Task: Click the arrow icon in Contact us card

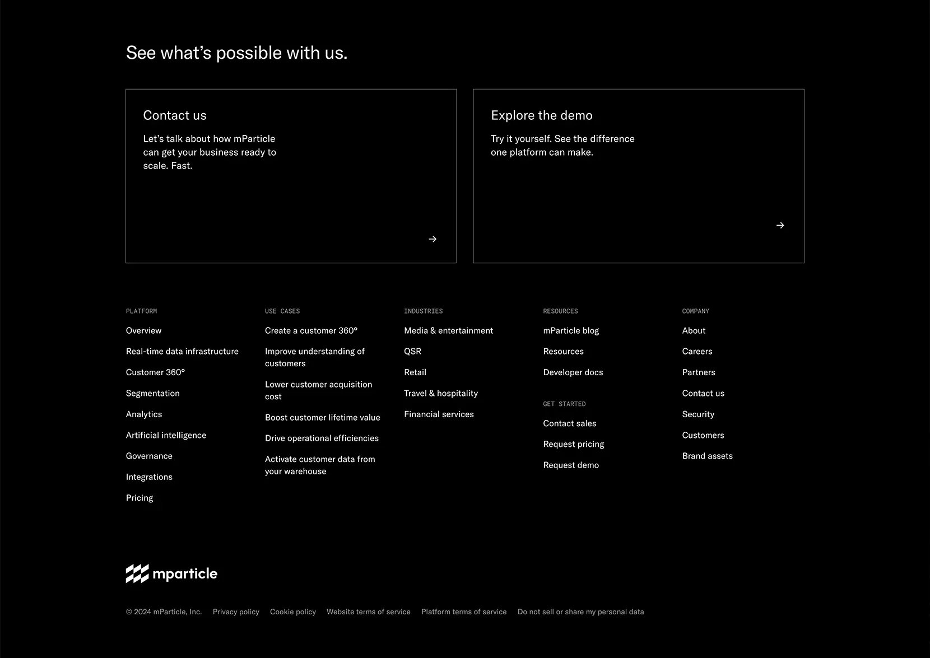Action: pos(433,239)
